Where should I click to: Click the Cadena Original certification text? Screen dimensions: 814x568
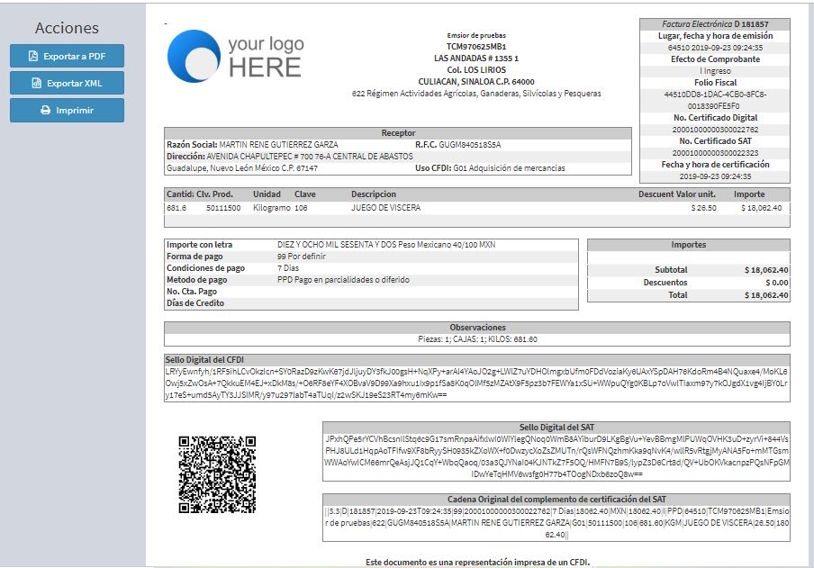click(x=556, y=522)
